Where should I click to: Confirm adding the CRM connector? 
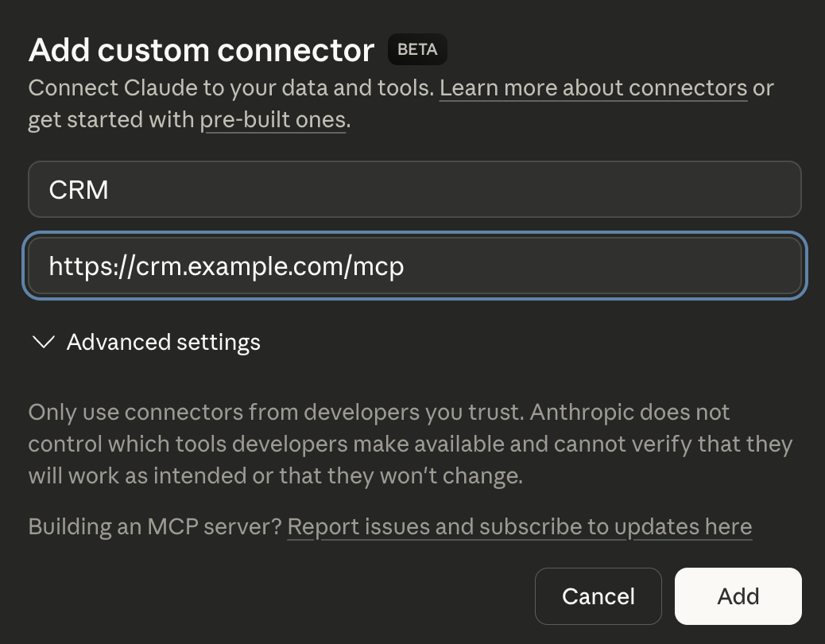pyautogui.click(x=738, y=596)
